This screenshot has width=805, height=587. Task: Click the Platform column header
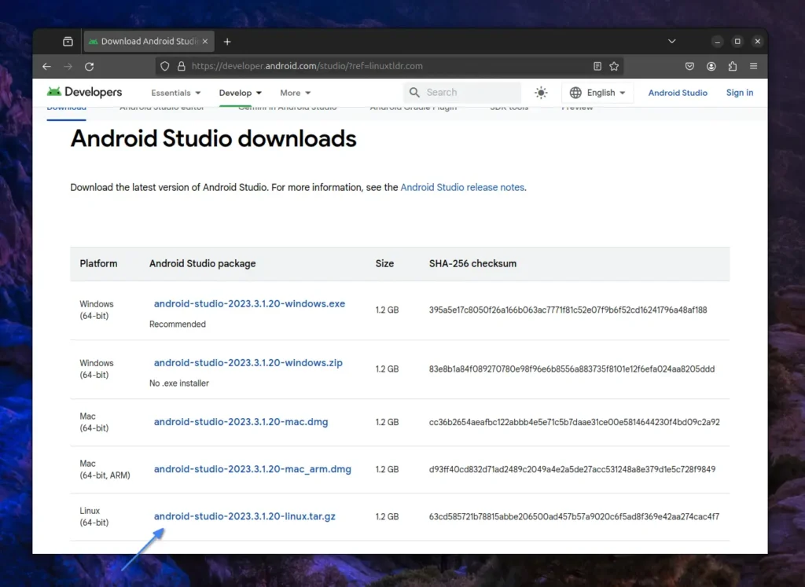pyautogui.click(x=98, y=264)
